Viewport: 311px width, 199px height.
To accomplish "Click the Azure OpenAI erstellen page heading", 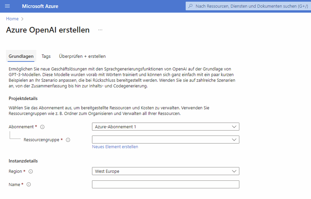I will click(x=48, y=30).
